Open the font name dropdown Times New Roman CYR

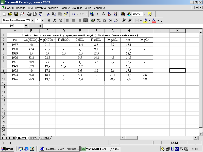point(32,21)
